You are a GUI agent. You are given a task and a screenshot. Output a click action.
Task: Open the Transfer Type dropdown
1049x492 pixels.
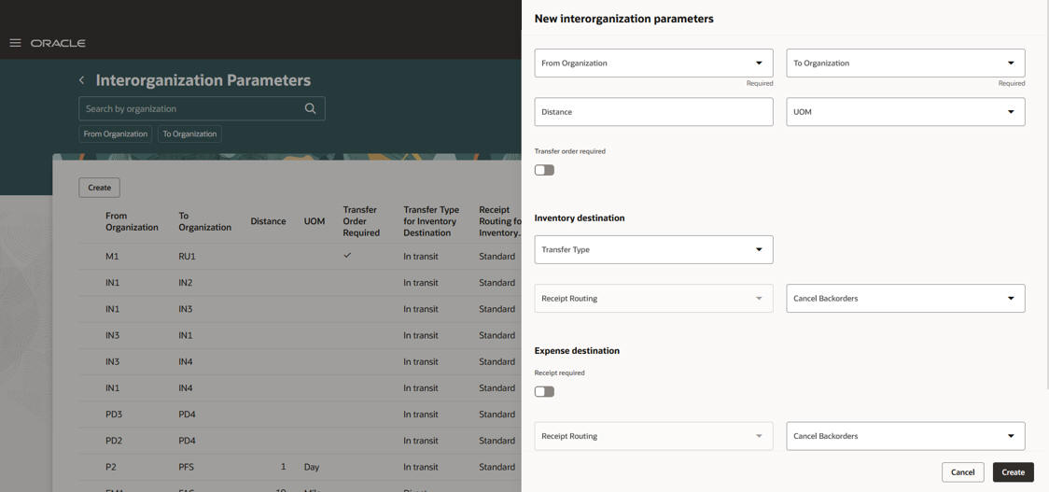click(653, 249)
